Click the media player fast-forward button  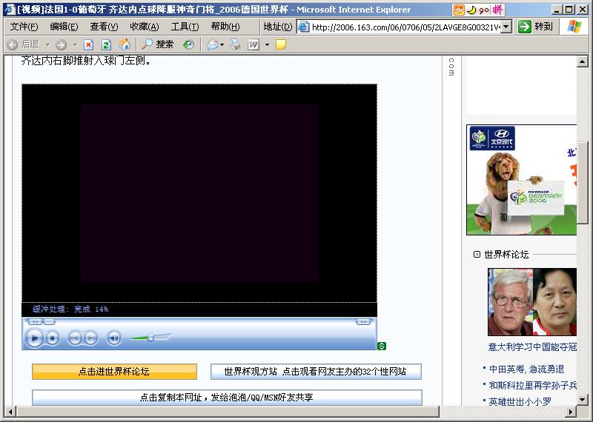tap(363, 322)
